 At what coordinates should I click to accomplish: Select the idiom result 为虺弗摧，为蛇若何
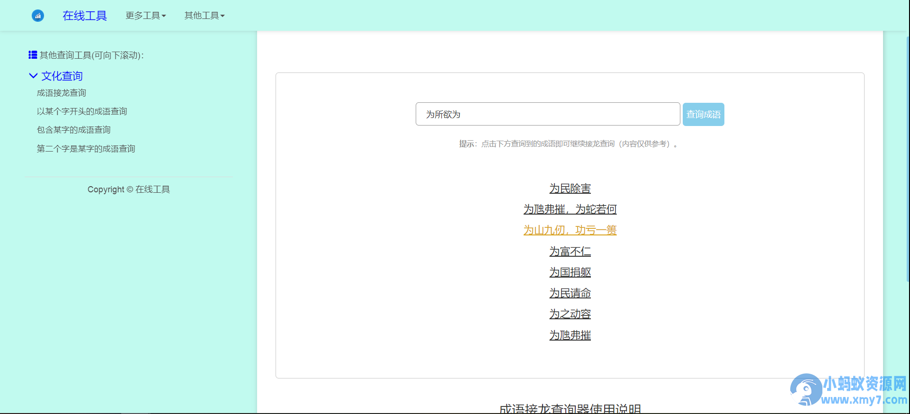pyautogui.click(x=570, y=209)
